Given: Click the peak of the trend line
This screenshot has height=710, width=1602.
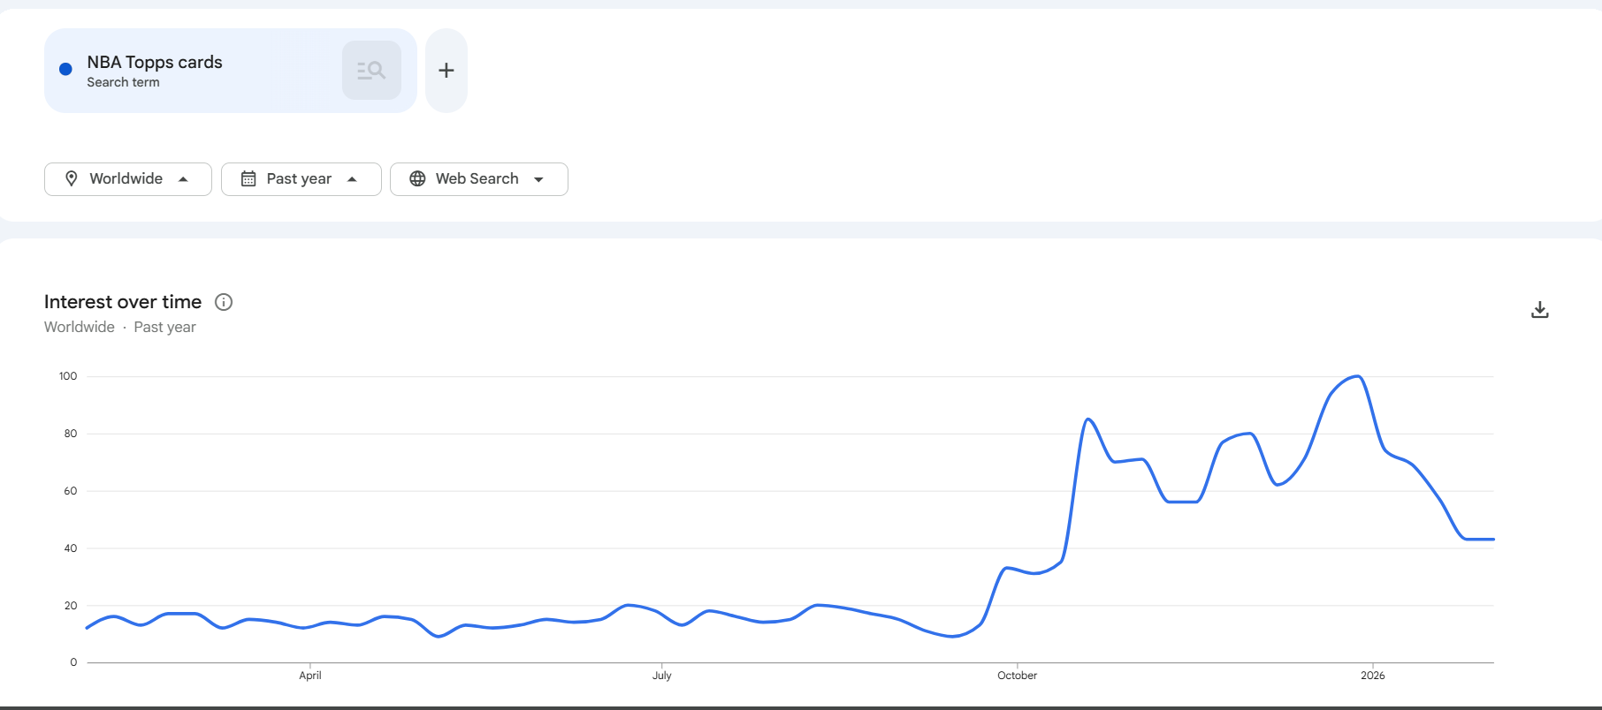Looking at the screenshot, I should (1357, 375).
